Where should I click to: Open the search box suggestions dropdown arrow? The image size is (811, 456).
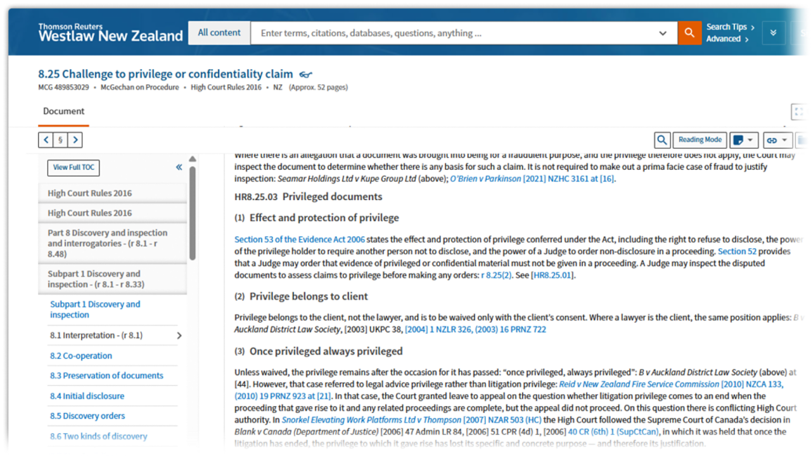pyautogui.click(x=663, y=34)
